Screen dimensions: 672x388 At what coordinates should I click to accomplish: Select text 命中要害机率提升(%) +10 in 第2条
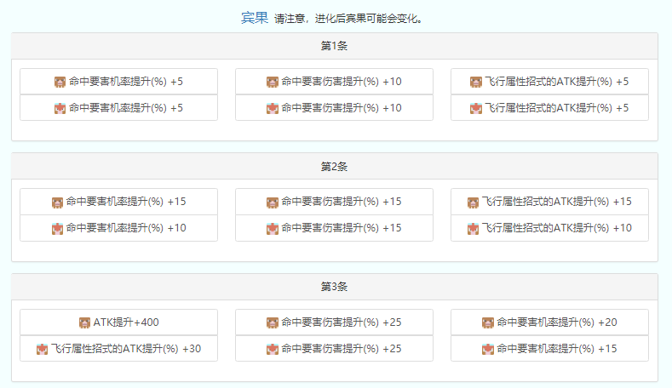coord(126,228)
